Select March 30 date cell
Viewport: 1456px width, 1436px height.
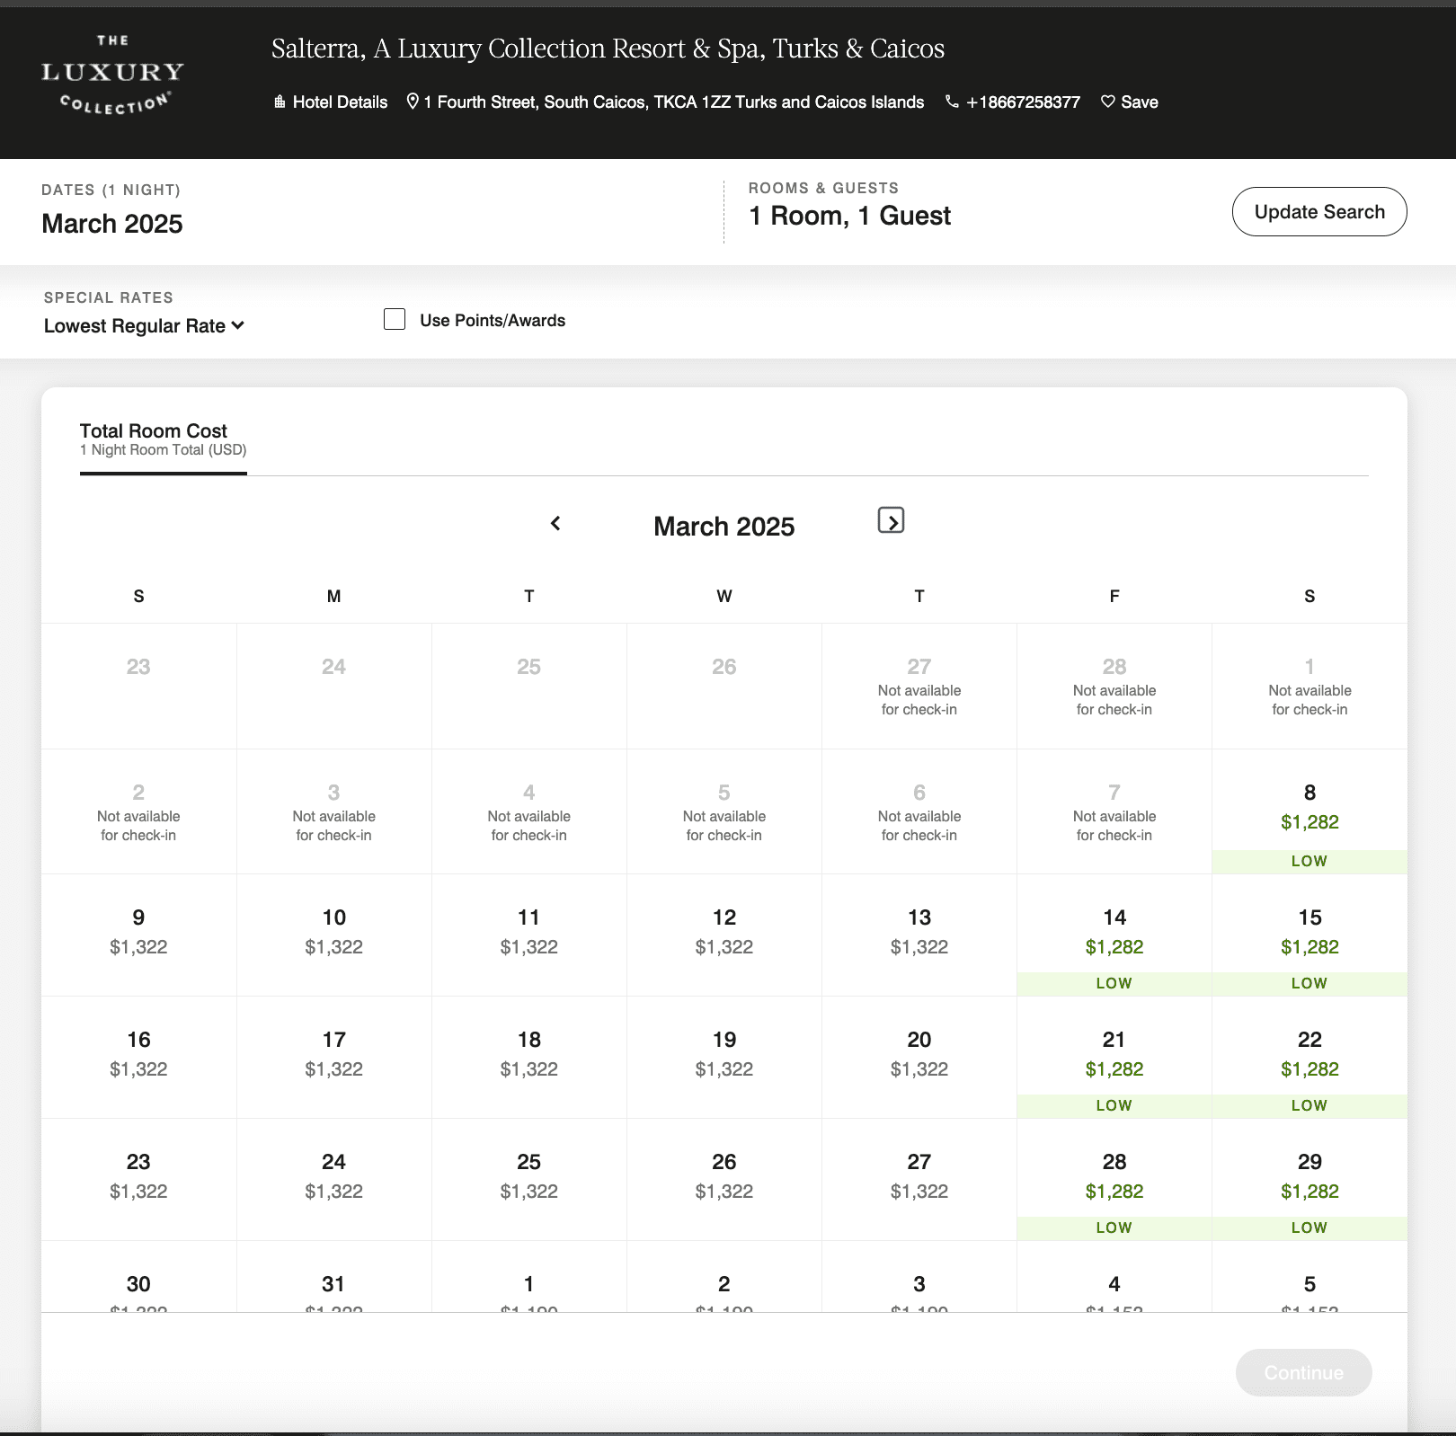coord(138,1277)
